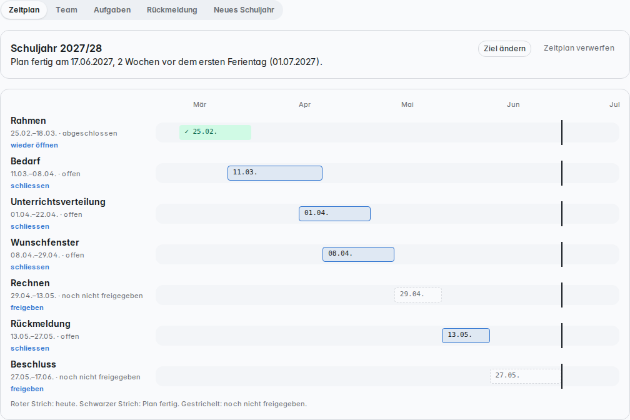The image size is (630, 420).
Task: Click the 25.02.–18.03. abgeschlossen status
Action: [64, 133]
